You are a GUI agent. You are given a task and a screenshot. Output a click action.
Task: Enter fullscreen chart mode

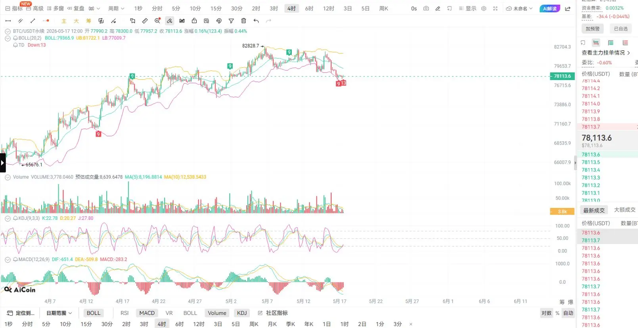495,8
